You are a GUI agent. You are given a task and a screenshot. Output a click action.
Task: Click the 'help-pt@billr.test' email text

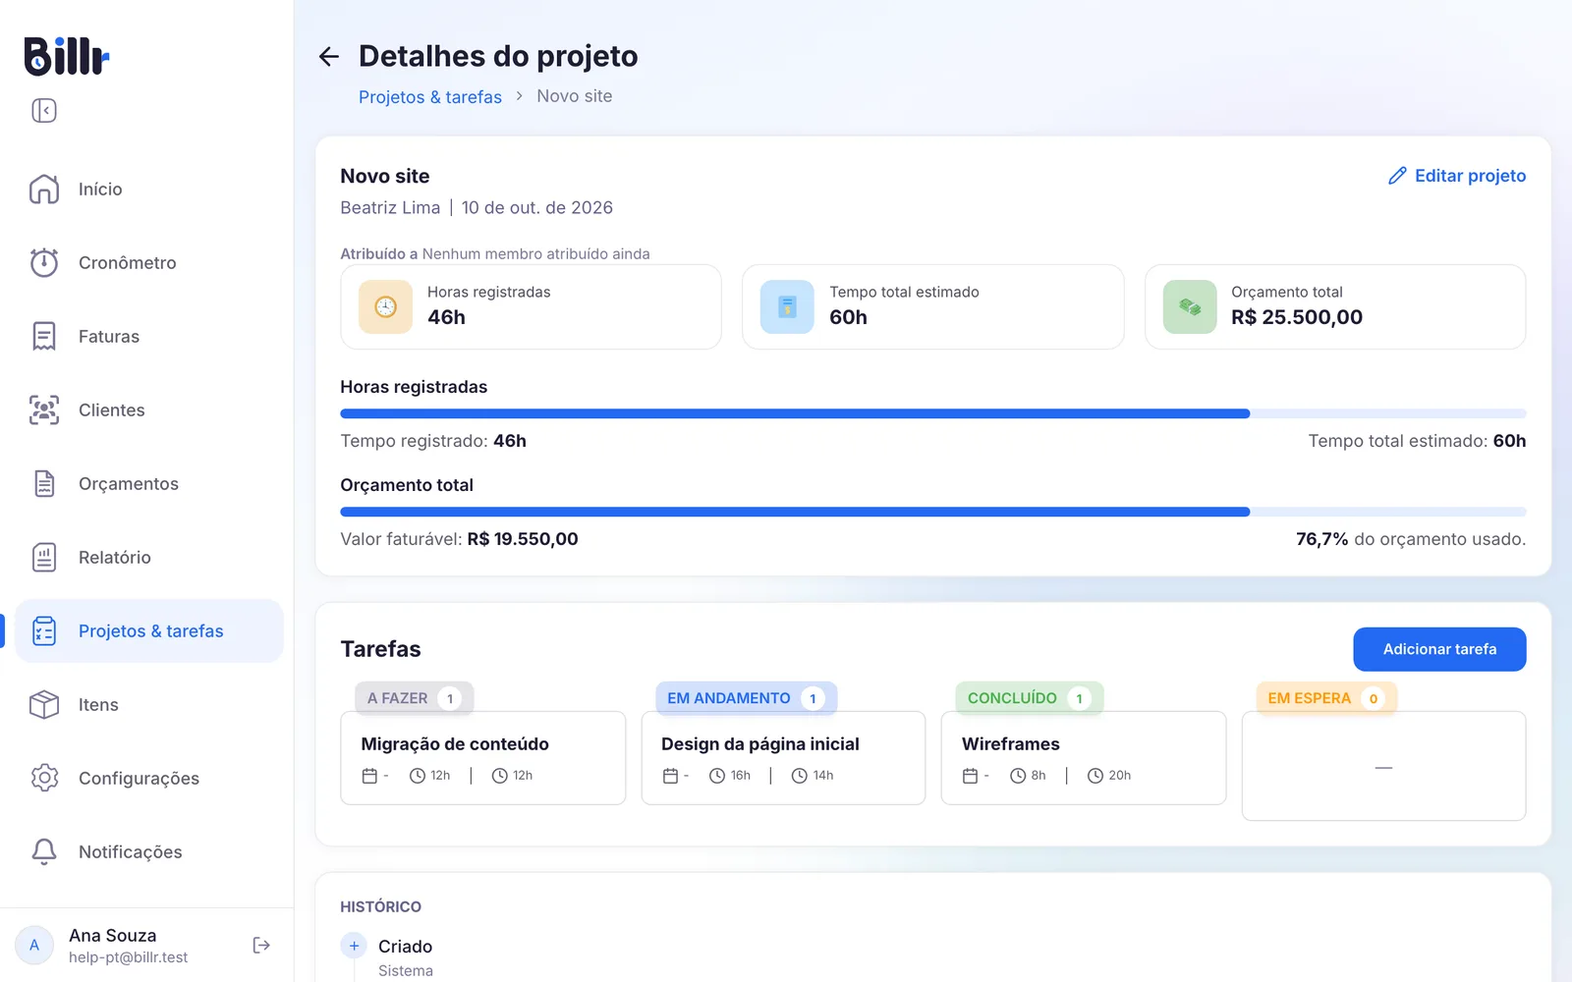pos(128,957)
